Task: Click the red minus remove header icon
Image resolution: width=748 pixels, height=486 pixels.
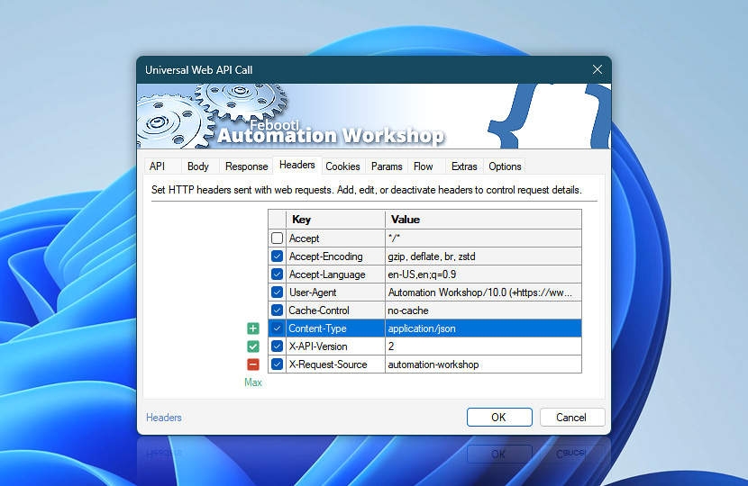Action: click(253, 364)
